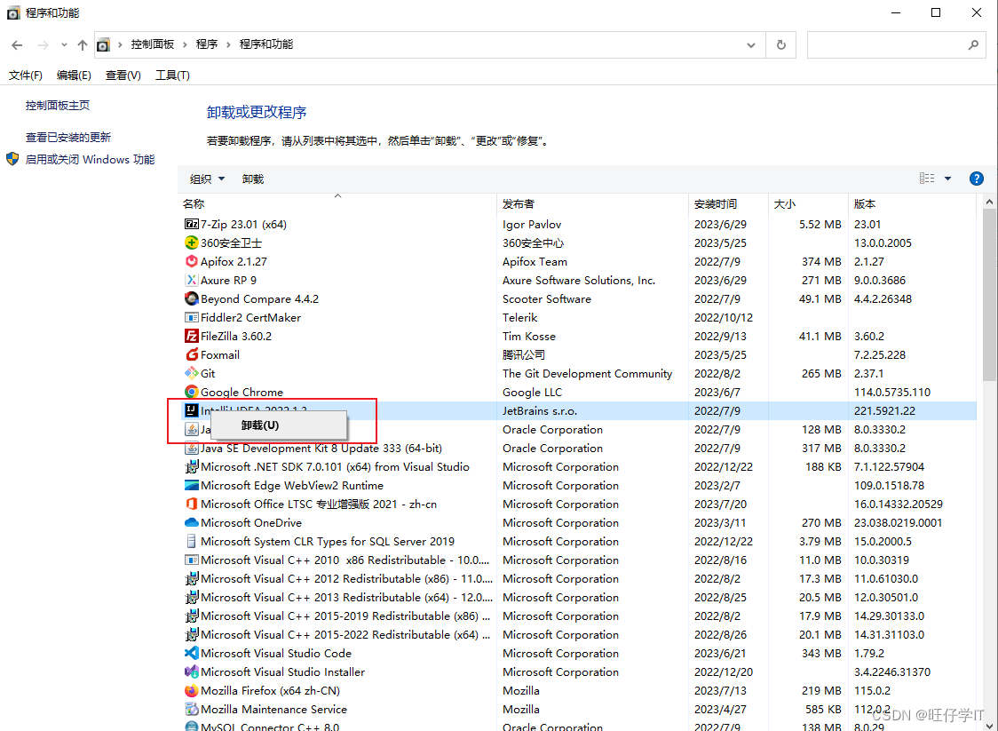The width and height of the screenshot is (998, 731).
Task: Click the change view layout icon
Action: click(x=927, y=179)
